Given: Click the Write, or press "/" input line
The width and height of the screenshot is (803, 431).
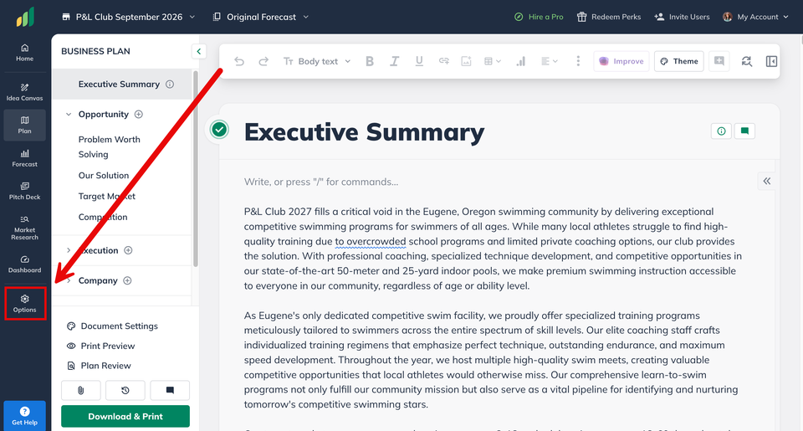Looking at the screenshot, I should [x=321, y=182].
